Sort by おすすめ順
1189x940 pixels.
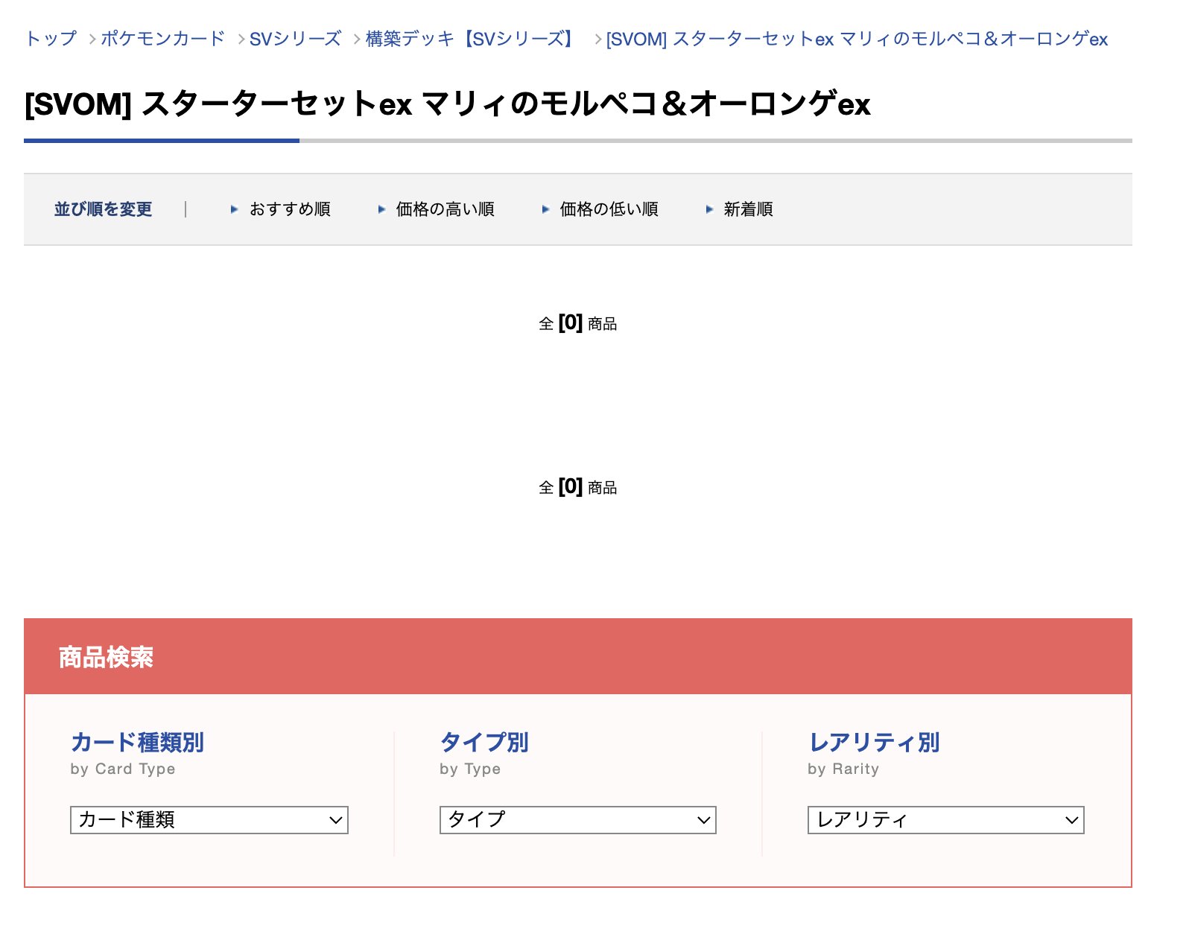pos(290,209)
